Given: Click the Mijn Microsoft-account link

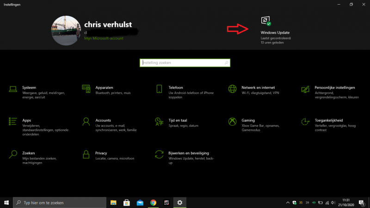Looking at the screenshot, I should (x=104, y=38).
